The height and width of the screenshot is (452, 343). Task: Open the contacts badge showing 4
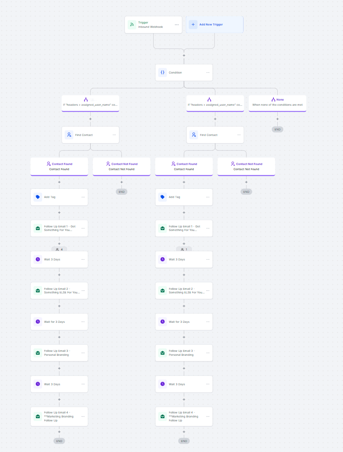(x=59, y=249)
